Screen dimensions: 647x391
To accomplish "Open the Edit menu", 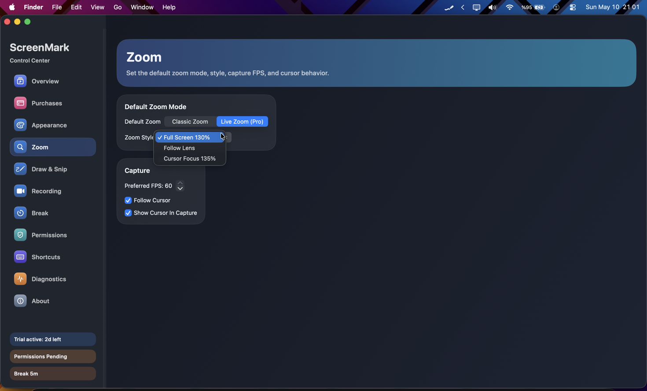I will coord(76,7).
